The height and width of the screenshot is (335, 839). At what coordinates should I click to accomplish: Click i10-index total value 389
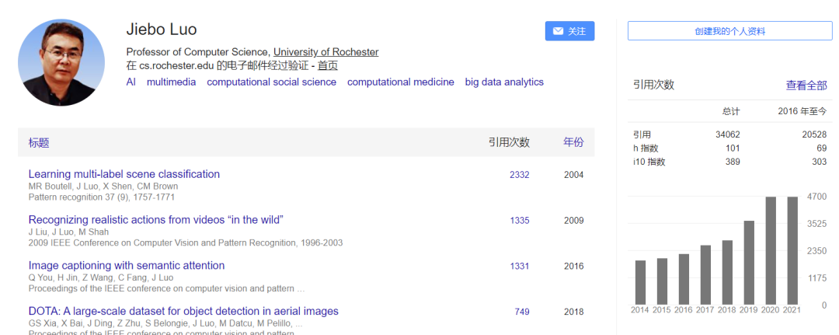733,162
